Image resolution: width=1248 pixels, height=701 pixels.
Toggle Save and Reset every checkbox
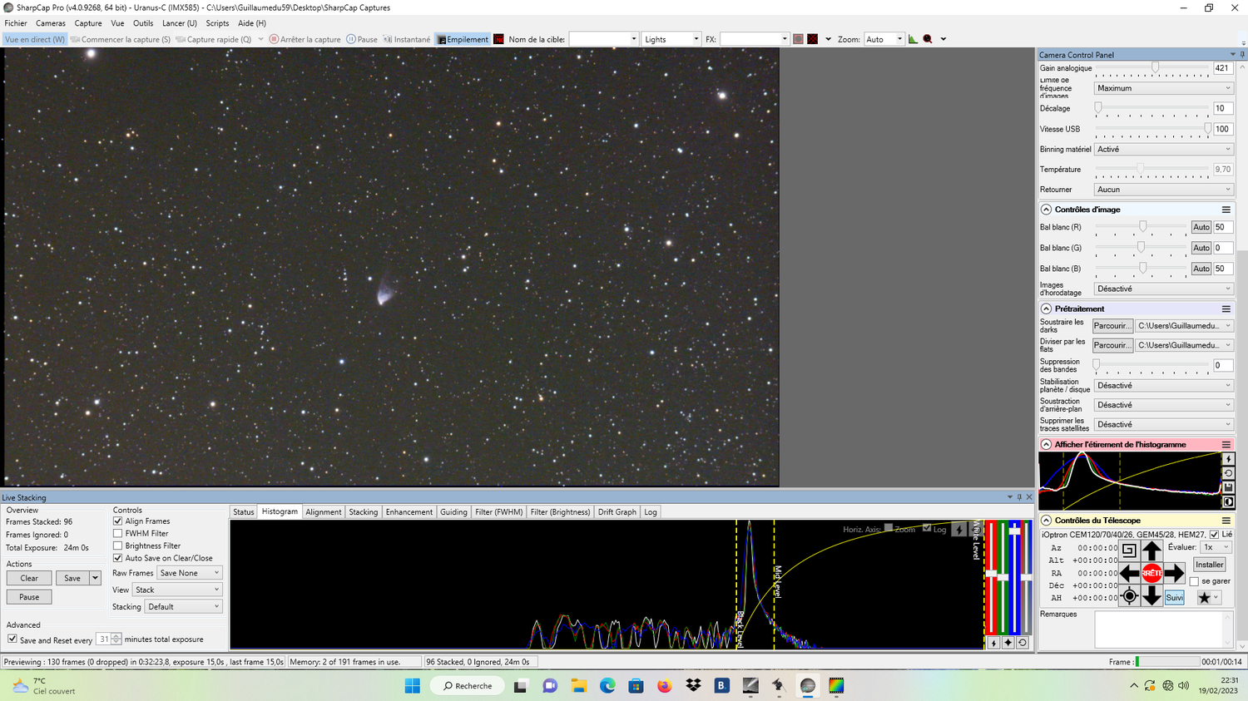pyautogui.click(x=12, y=639)
